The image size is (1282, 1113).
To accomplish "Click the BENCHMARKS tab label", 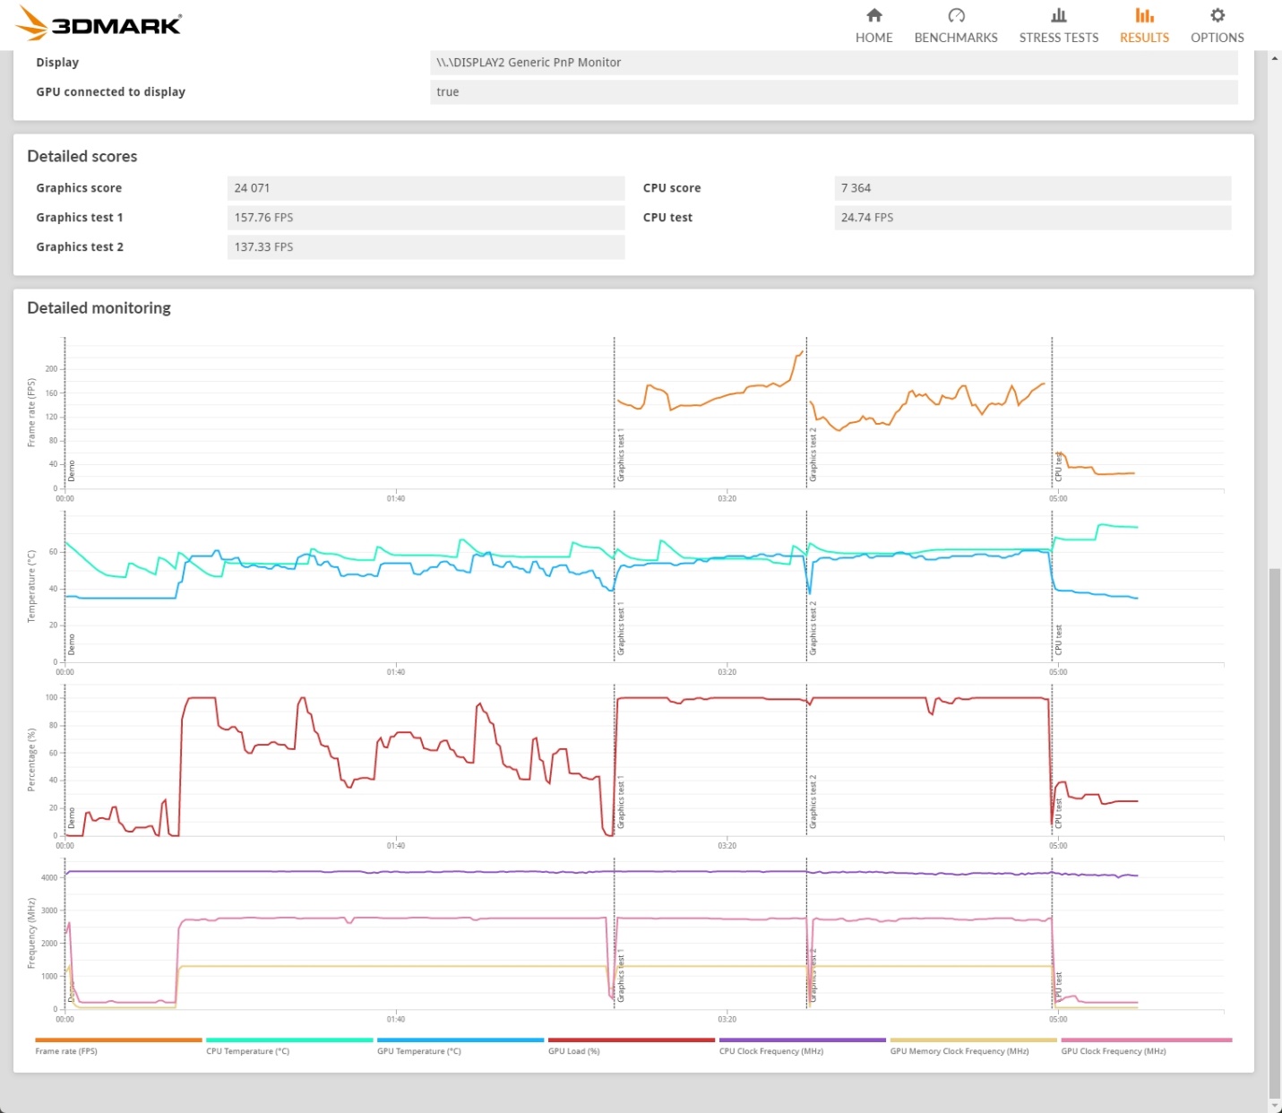I will point(956,38).
